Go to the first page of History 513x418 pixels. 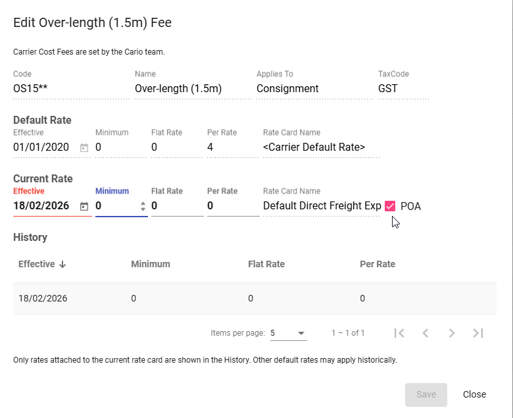pyautogui.click(x=399, y=333)
